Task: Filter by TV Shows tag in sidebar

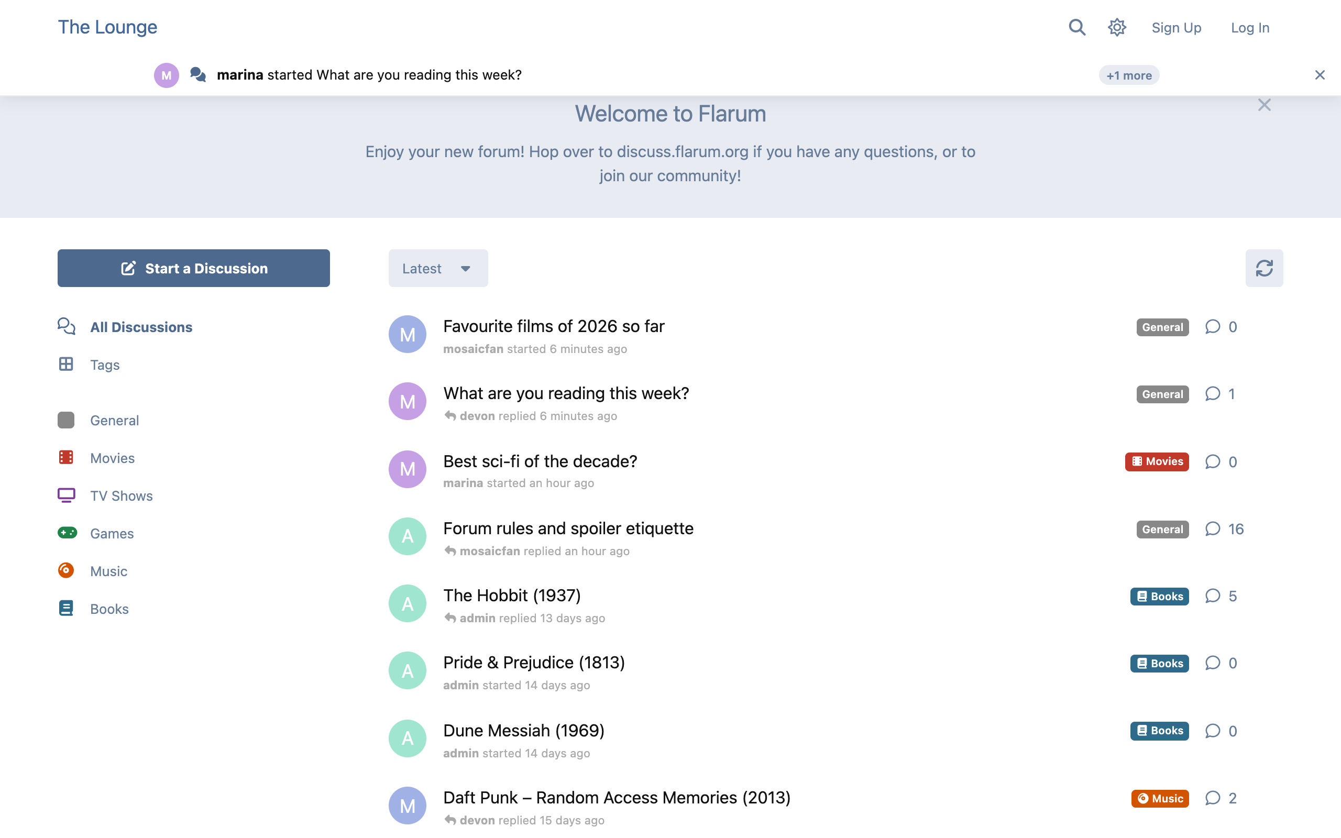Action: (105, 495)
